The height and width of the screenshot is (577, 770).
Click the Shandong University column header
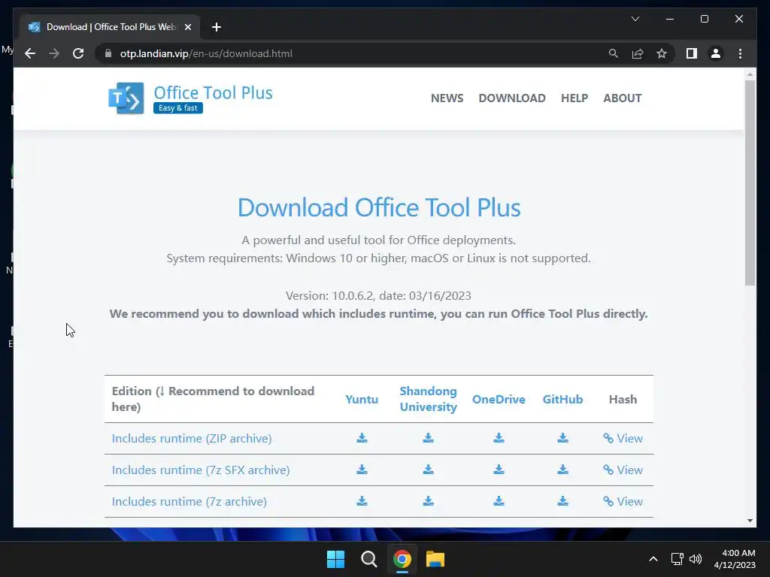[428, 399]
